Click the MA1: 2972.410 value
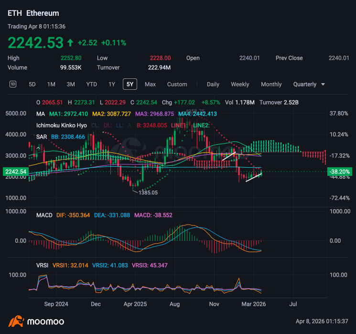Viewport: 356px width, 334px height. click(68, 114)
